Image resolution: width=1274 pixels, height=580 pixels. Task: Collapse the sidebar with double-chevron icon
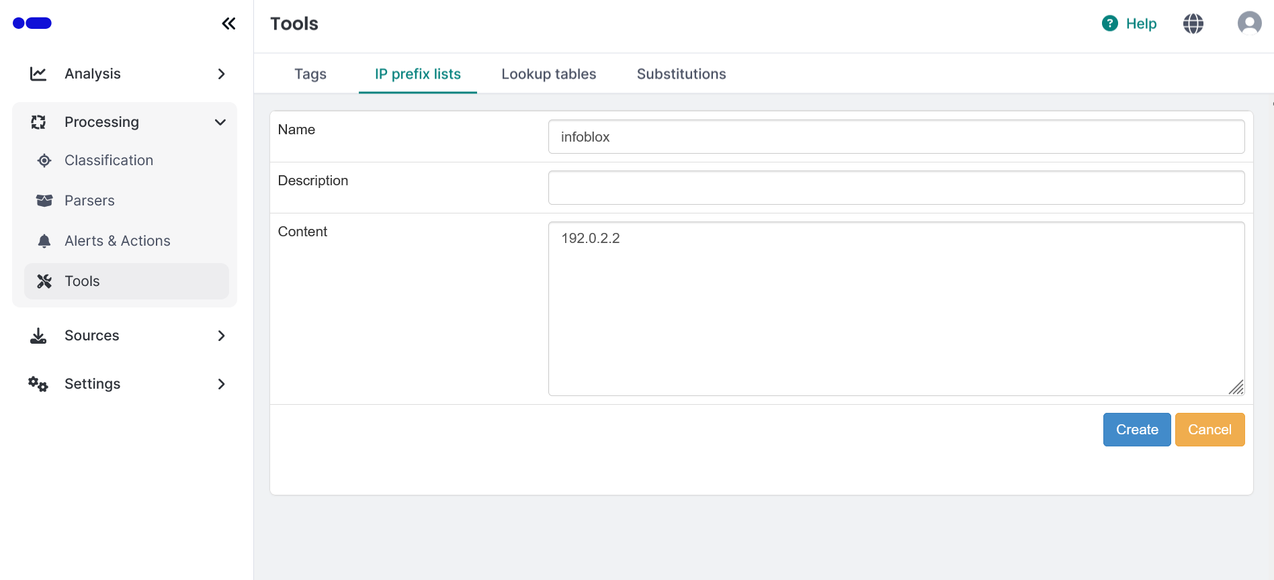coord(228,23)
